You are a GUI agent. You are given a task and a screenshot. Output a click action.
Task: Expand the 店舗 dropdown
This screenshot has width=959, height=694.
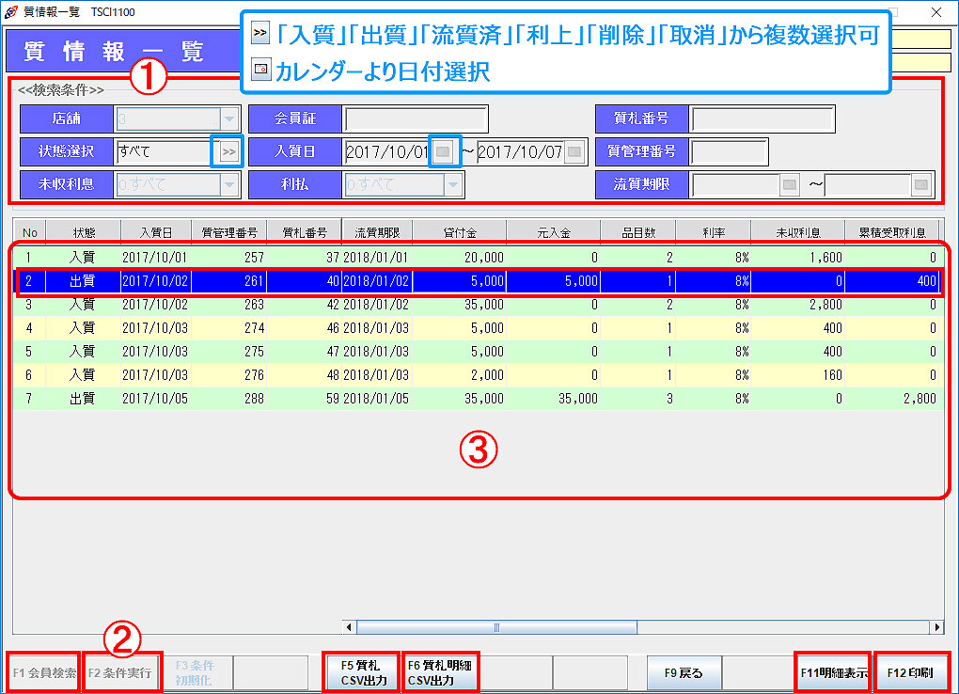click(x=228, y=119)
